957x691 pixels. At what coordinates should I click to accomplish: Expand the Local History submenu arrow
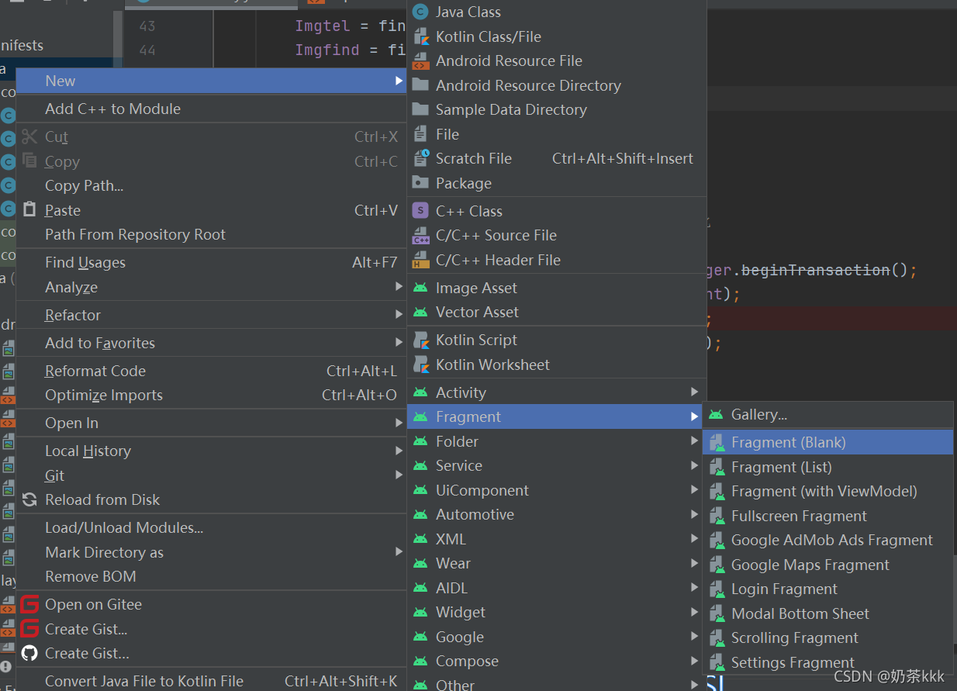399,451
